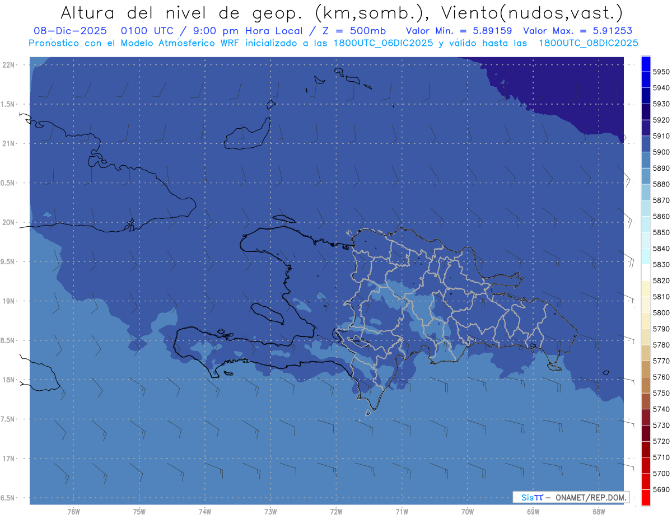The width and height of the screenshot is (672, 519).
Task: Click the '19N' latitude label
Action: click(x=8, y=301)
